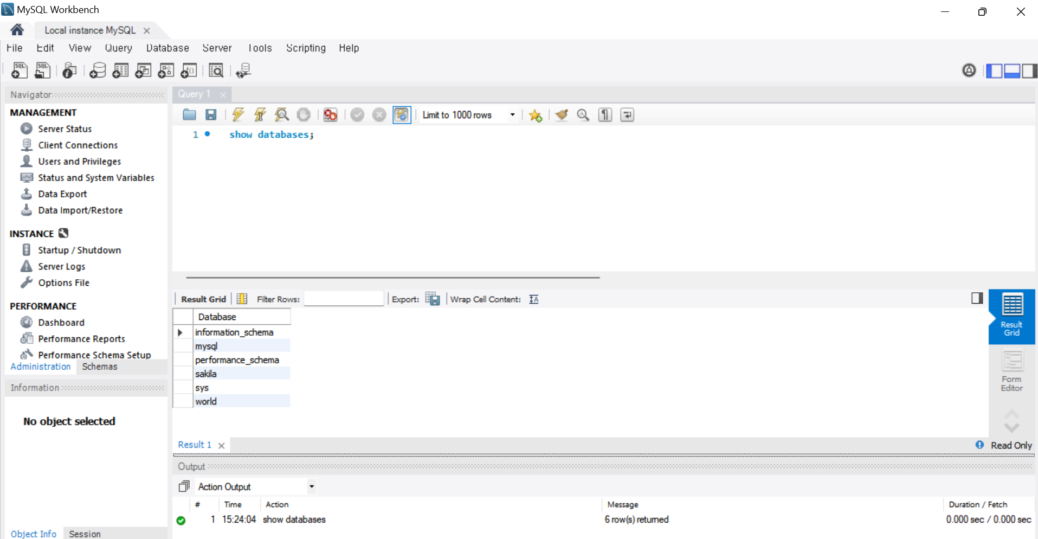Click the create new function icon

point(189,70)
